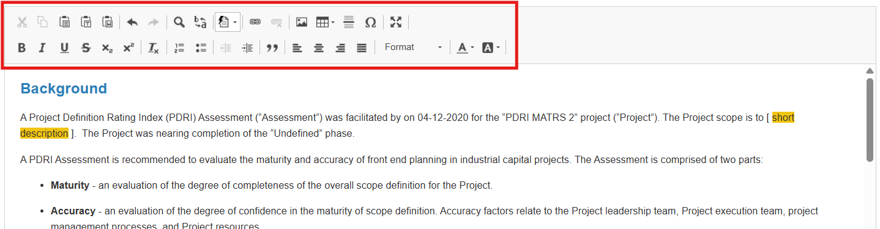Click the Undo arrow
The width and height of the screenshot is (880, 229).
pos(132,23)
